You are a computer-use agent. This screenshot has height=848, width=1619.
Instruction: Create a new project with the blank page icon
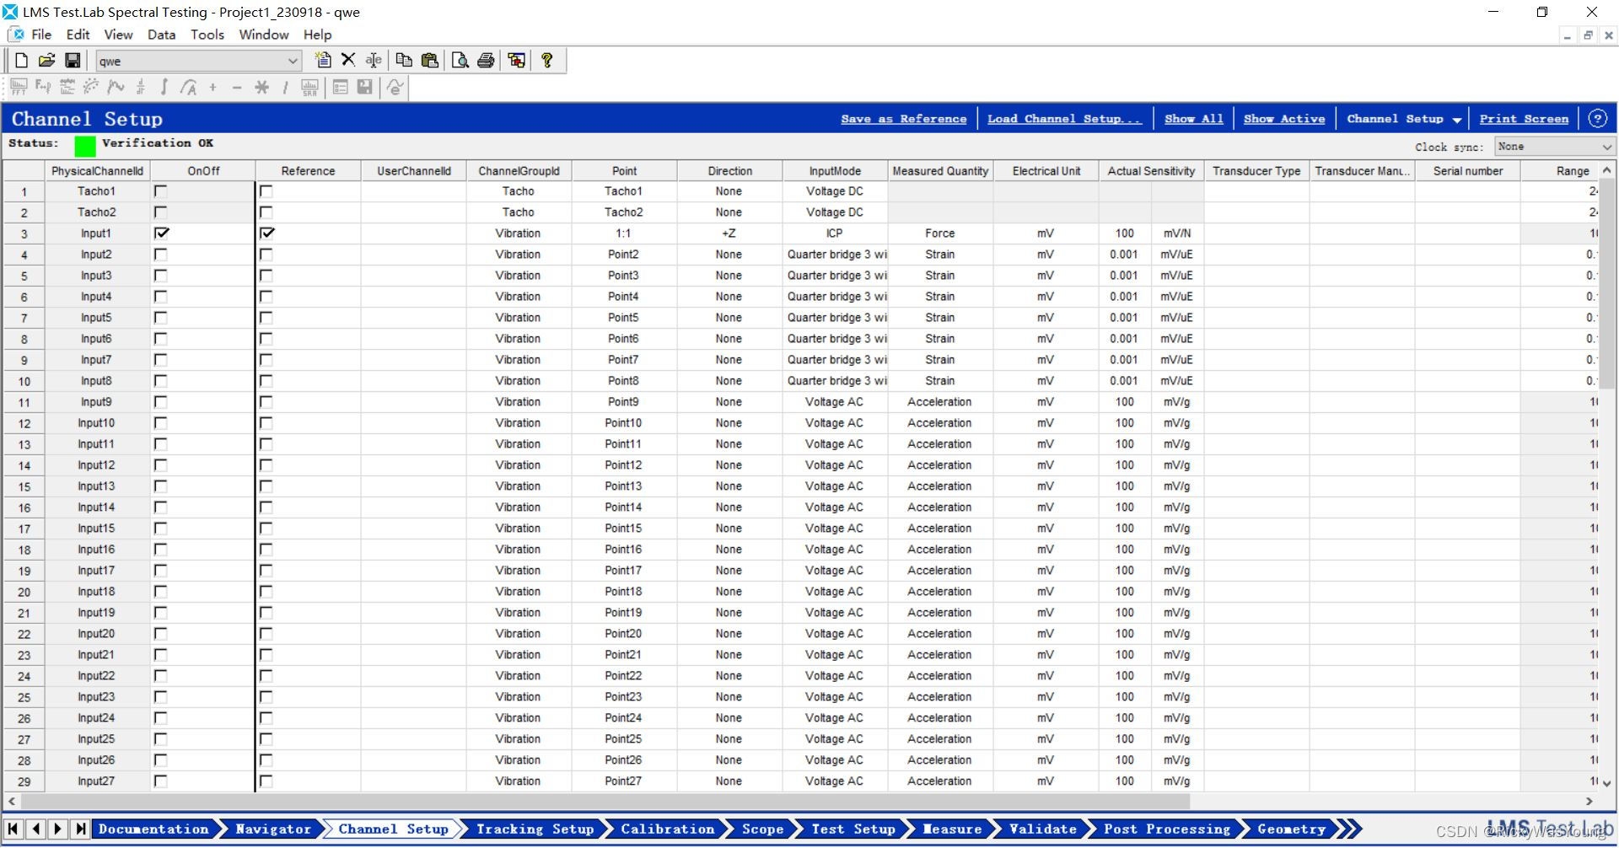(22, 61)
